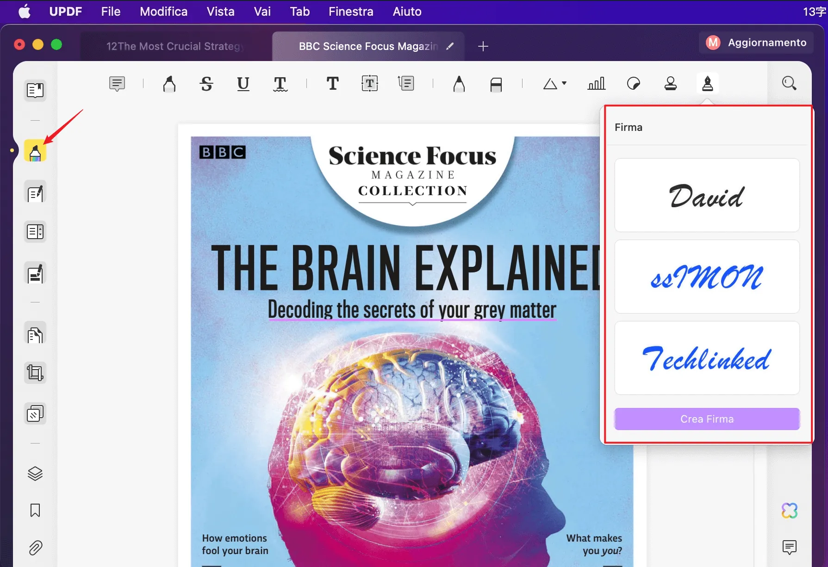
Task: Choose the Techlinked signature
Action: pyautogui.click(x=707, y=358)
